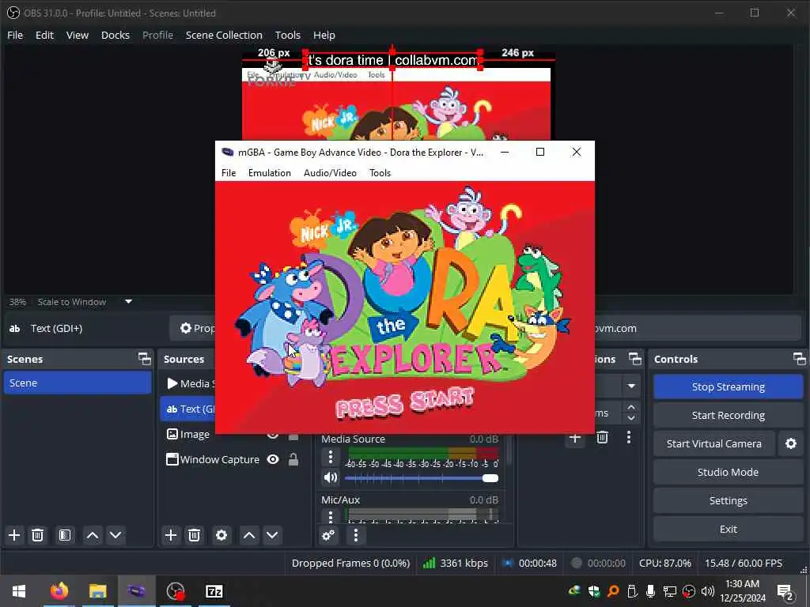This screenshot has width=810, height=607.
Task: Mute the Media Source speaker icon
Action: coord(330,477)
